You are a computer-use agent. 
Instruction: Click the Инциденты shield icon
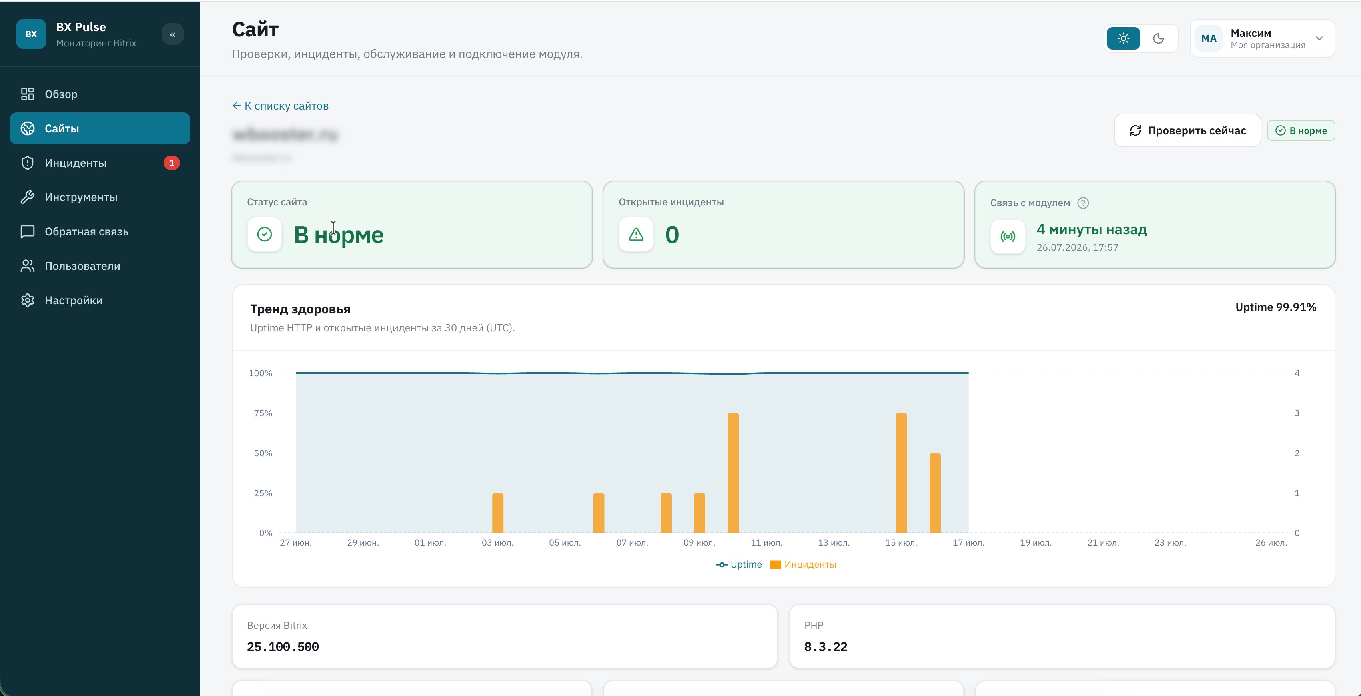coord(28,163)
